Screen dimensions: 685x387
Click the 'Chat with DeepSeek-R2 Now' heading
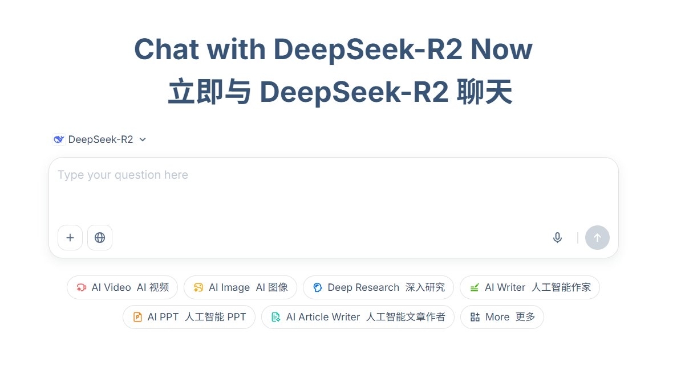click(x=334, y=50)
